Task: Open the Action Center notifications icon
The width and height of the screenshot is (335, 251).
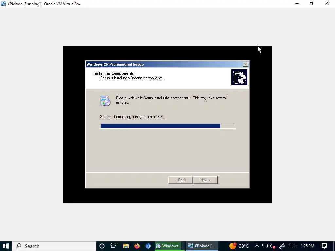Action: click(324, 246)
